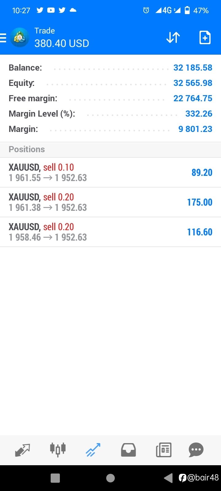Select the Trade tab trend-lines icon
The image size is (221, 491).
[x=93, y=450]
